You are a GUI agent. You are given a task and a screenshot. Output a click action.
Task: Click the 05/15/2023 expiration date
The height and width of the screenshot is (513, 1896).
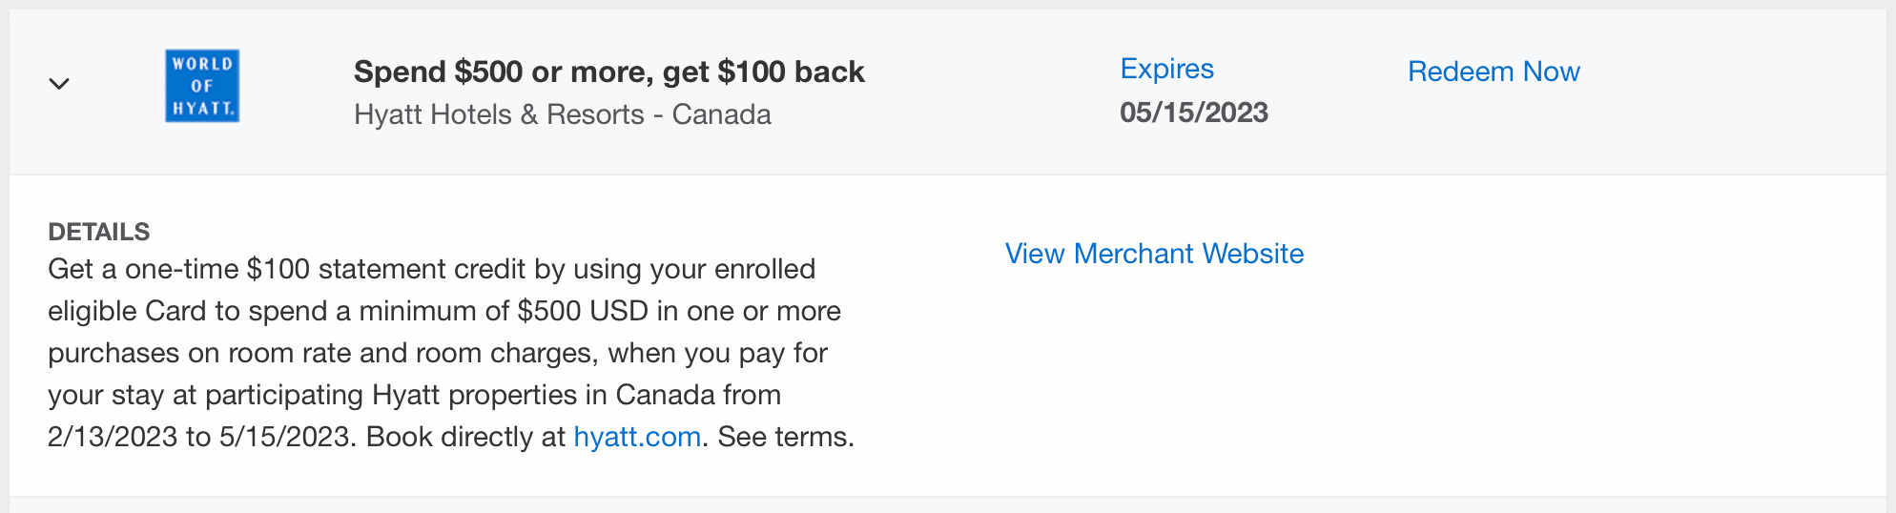pyautogui.click(x=1193, y=113)
